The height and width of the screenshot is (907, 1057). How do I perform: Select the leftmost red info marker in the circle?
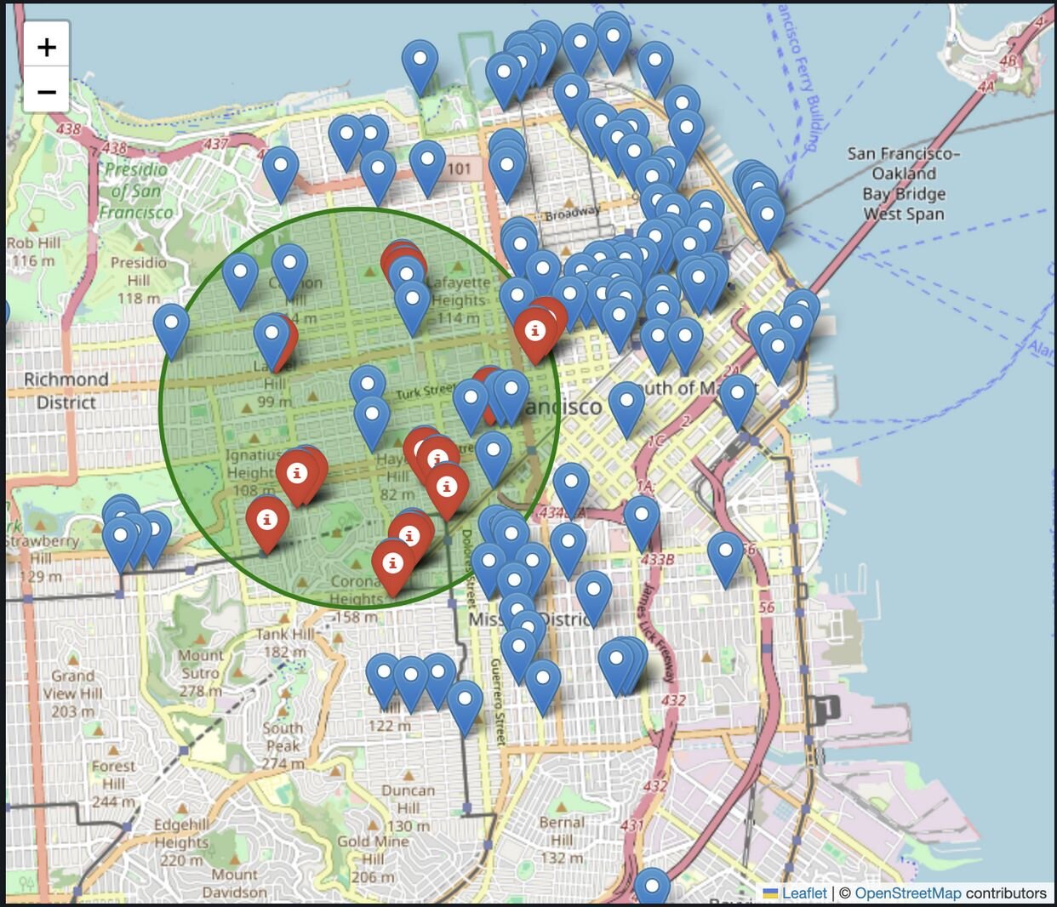267,525
